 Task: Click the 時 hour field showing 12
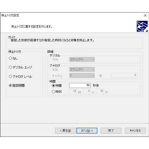pyautogui.click(x=73, y=91)
